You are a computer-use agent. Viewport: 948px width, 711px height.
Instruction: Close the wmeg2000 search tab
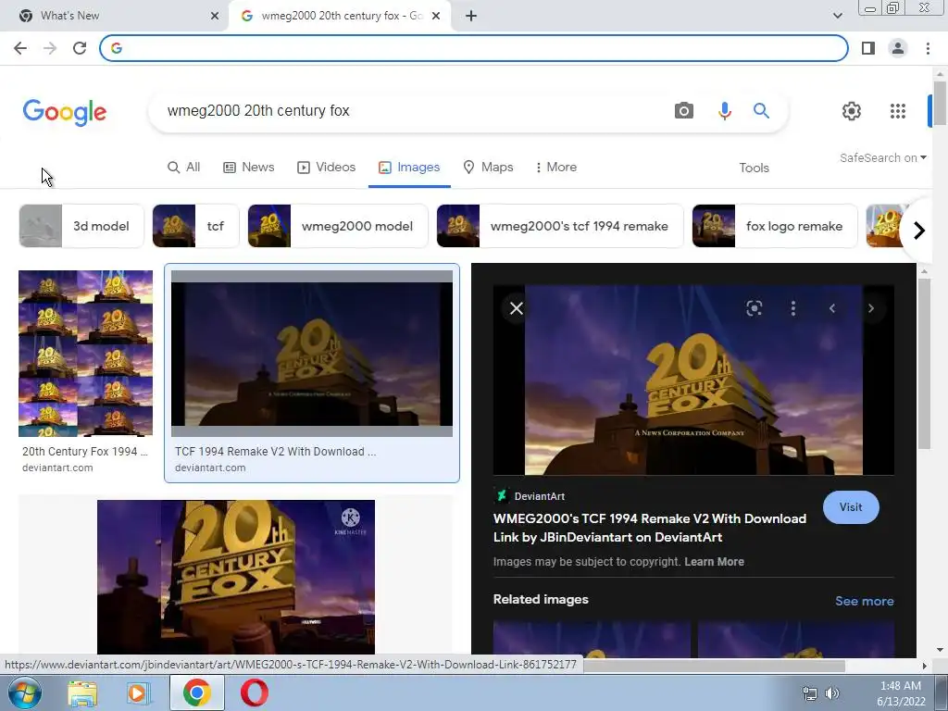click(x=436, y=16)
